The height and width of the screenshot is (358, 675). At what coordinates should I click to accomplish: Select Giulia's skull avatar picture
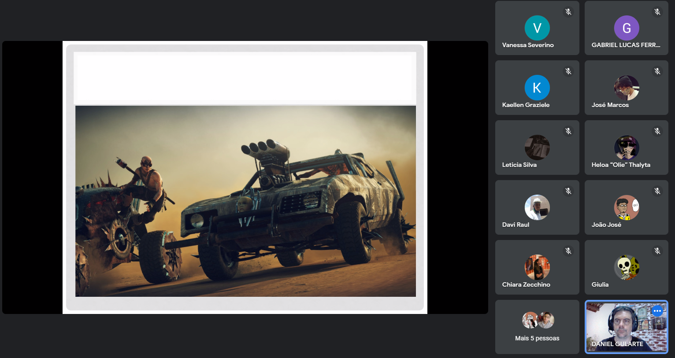pyautogui.click(x=626, y=267)
